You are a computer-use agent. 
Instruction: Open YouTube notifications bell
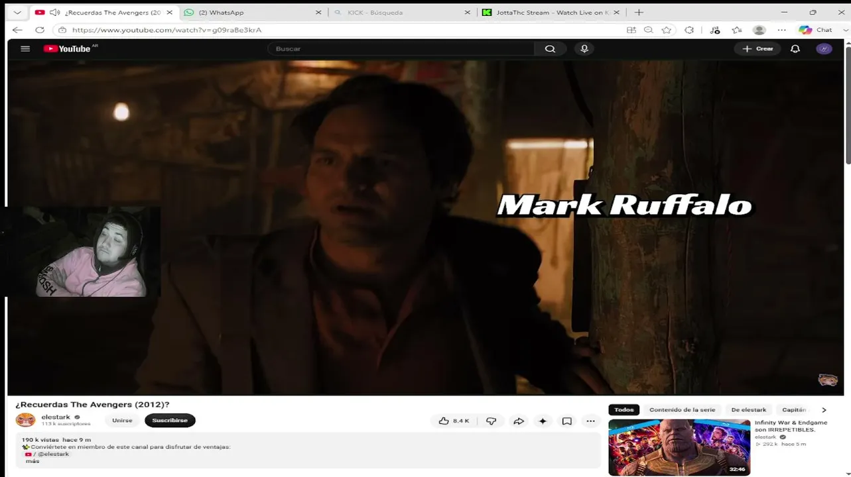795,48
